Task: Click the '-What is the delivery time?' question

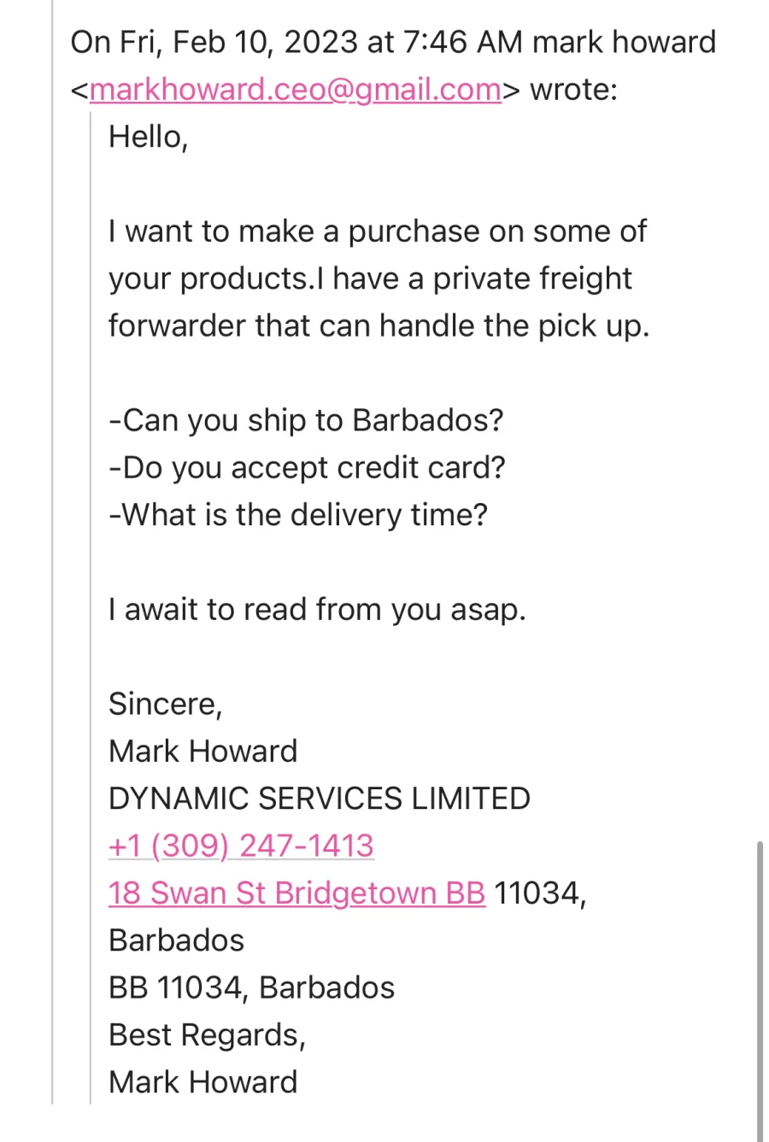Action: (297, 515)
